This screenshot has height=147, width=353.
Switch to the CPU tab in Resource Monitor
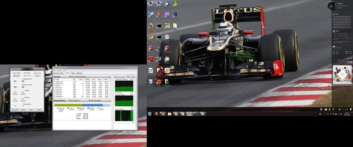[62, 73]
